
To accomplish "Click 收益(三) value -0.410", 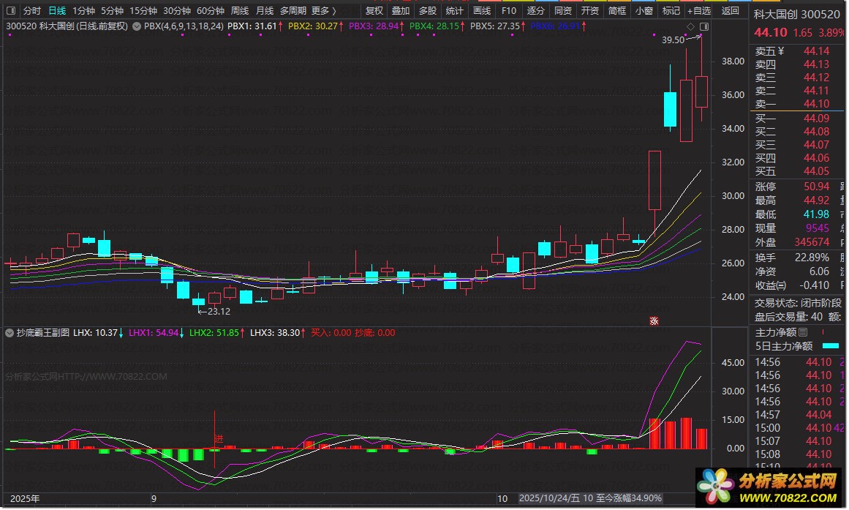I will click(x=815, y=285).
